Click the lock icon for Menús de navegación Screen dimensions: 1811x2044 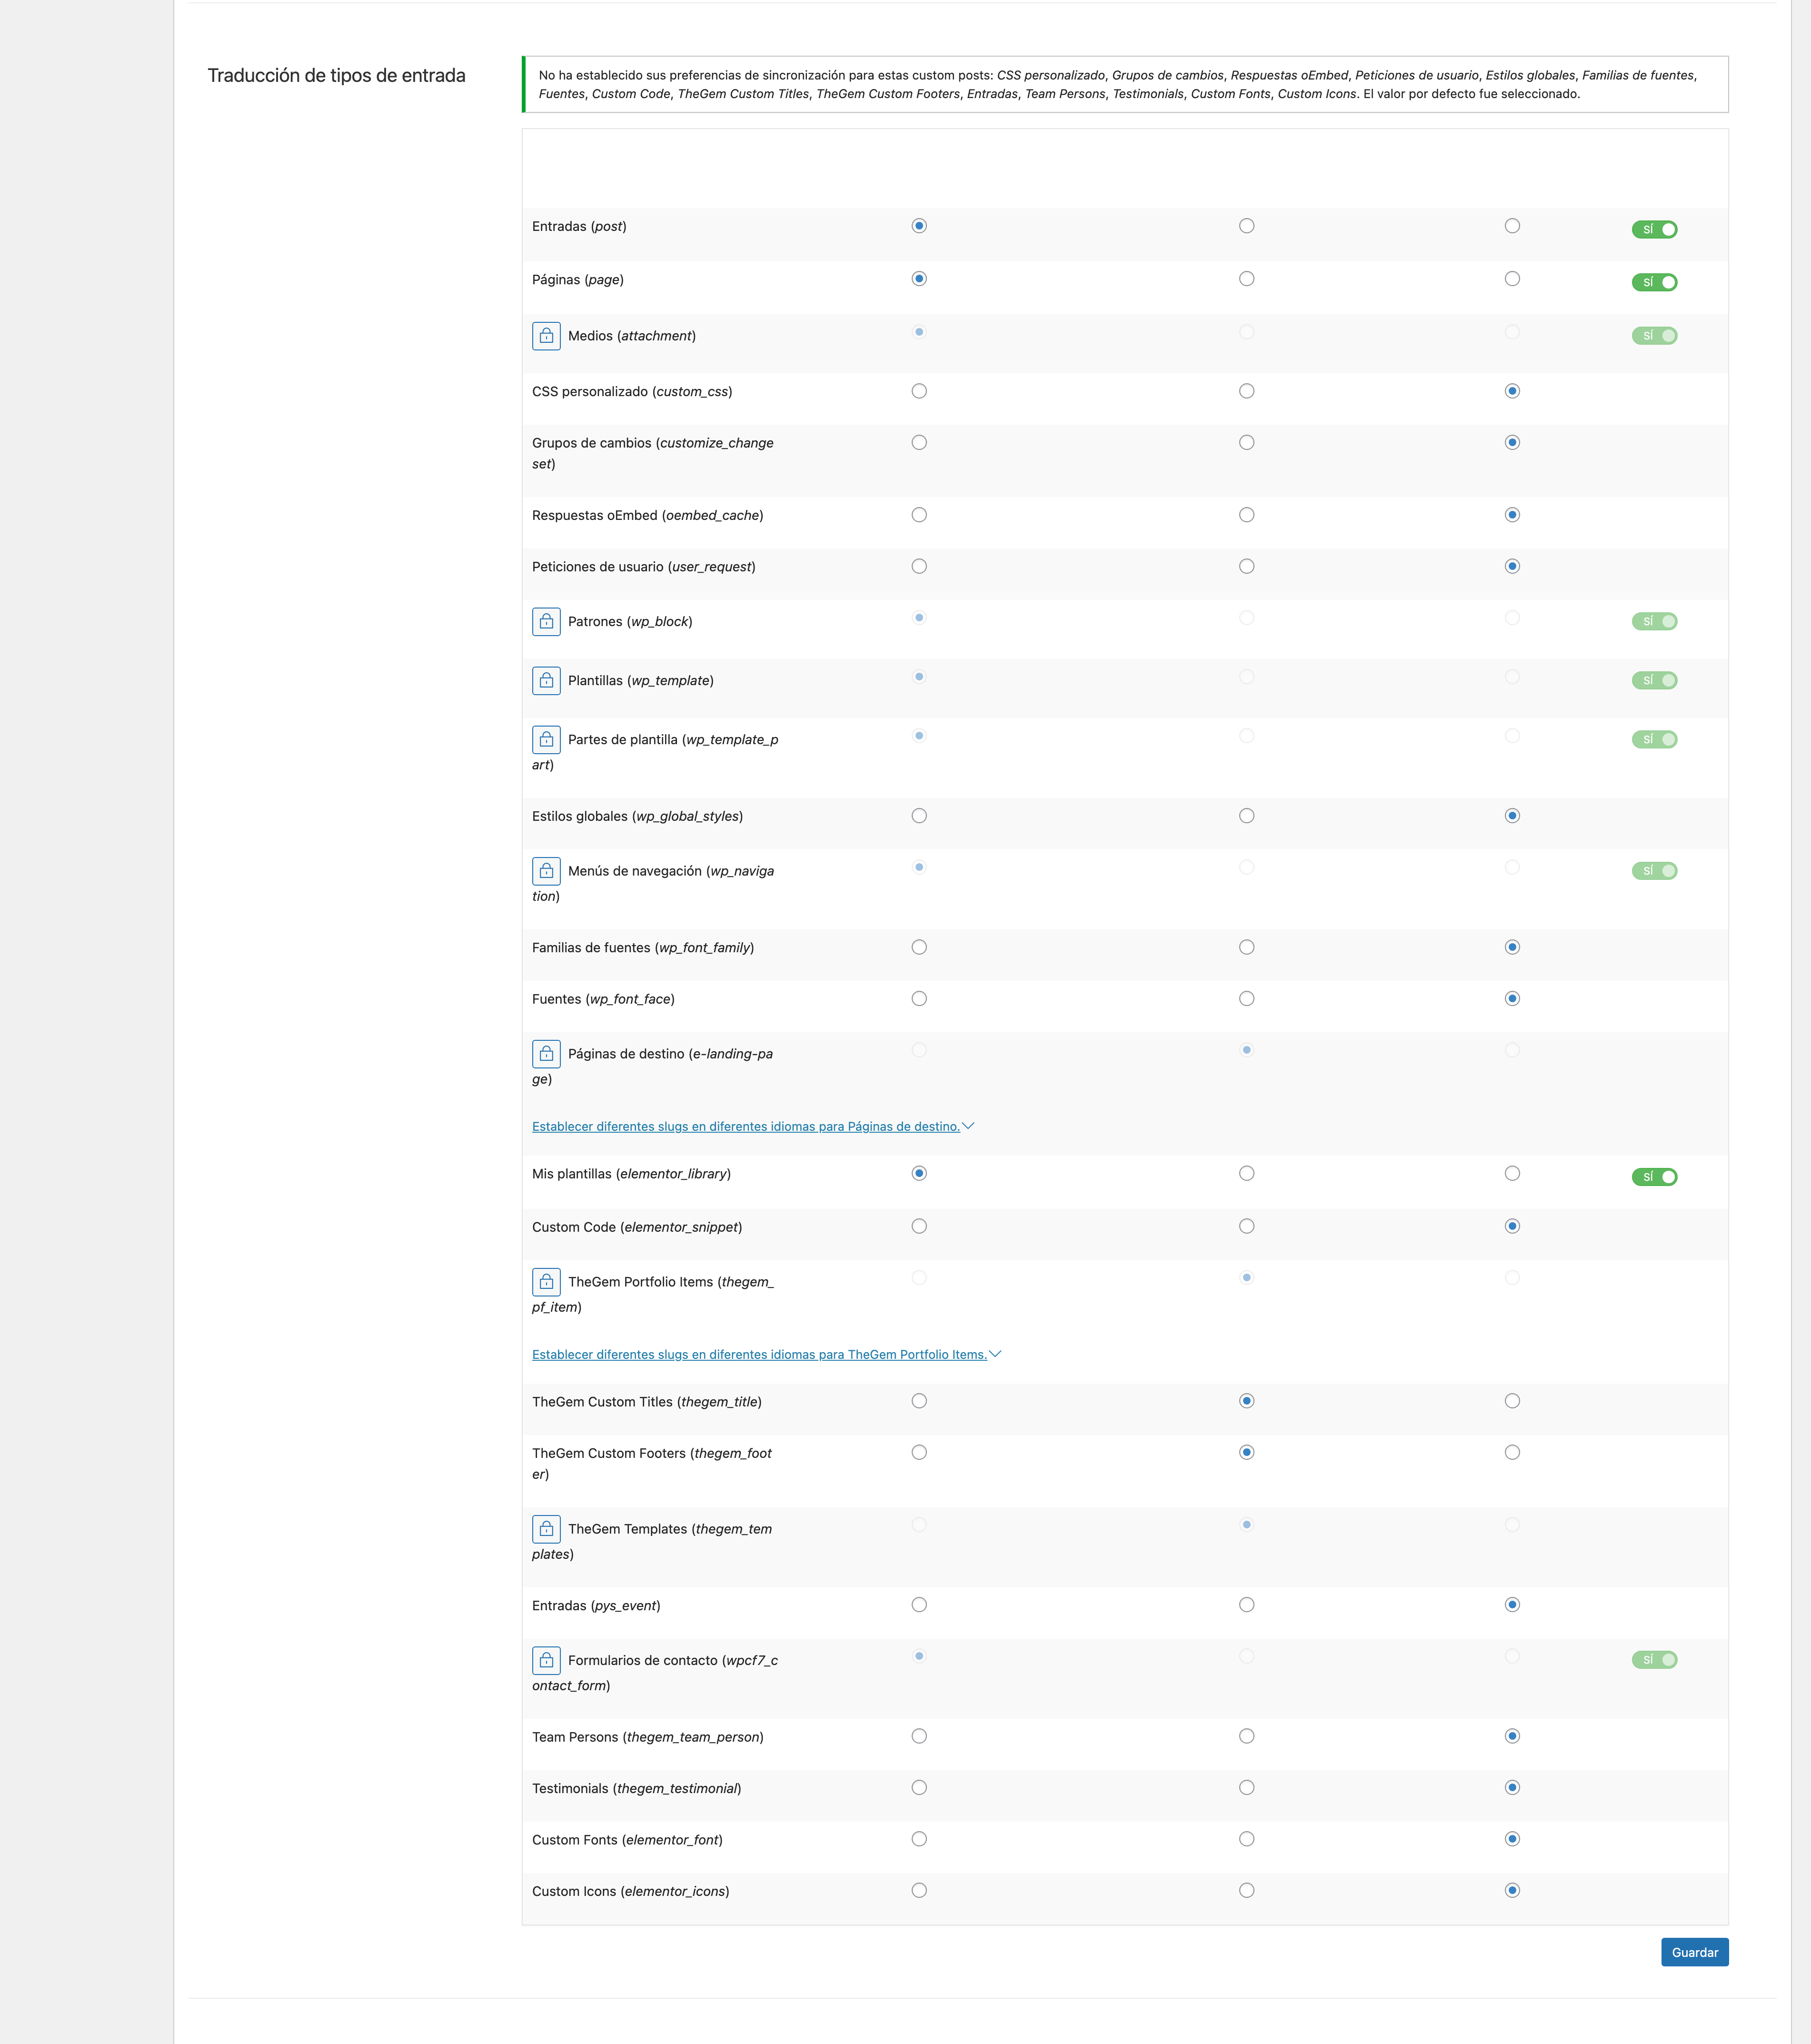[x=546, y=871]
